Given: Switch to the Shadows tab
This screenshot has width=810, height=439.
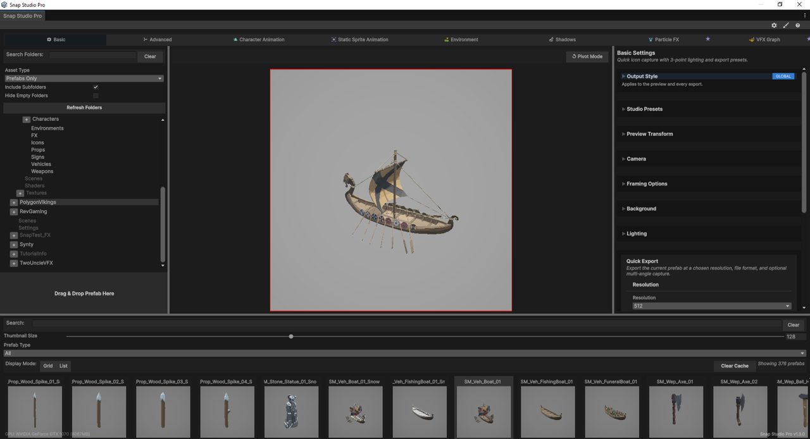Looking at the screenshot, I should 562,39.
